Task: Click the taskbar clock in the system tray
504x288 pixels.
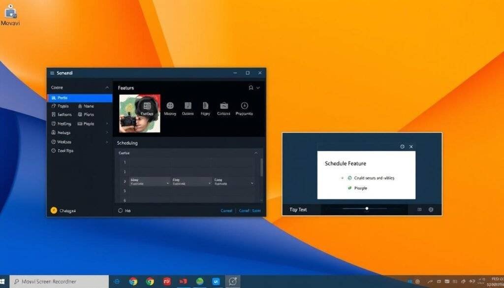Action: [x=495, y=282]
